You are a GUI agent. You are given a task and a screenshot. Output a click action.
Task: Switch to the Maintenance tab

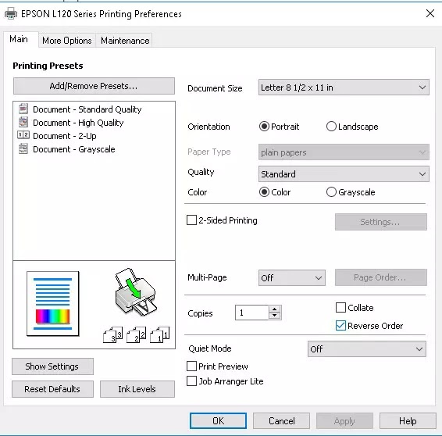tap(125, 41)
